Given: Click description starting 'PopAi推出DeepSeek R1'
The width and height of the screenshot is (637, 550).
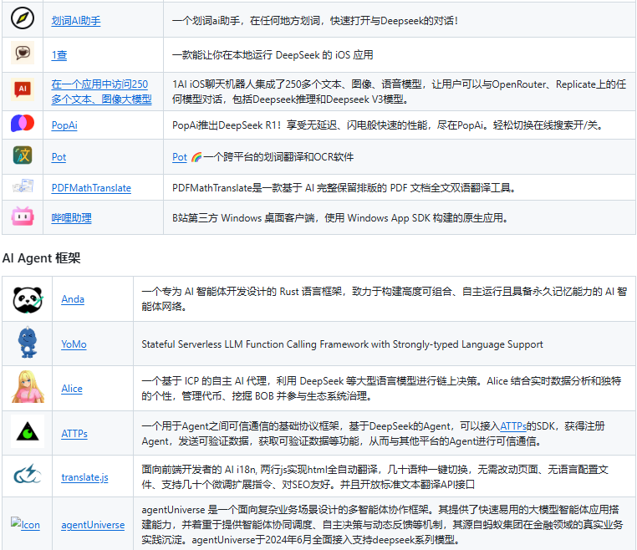Looking at the screenshot, I should pyautogui.click(x=388, y=125).
